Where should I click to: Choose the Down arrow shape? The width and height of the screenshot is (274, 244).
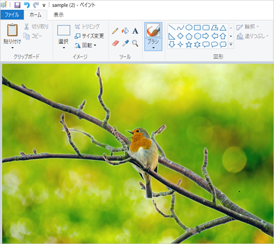(172, 44)
